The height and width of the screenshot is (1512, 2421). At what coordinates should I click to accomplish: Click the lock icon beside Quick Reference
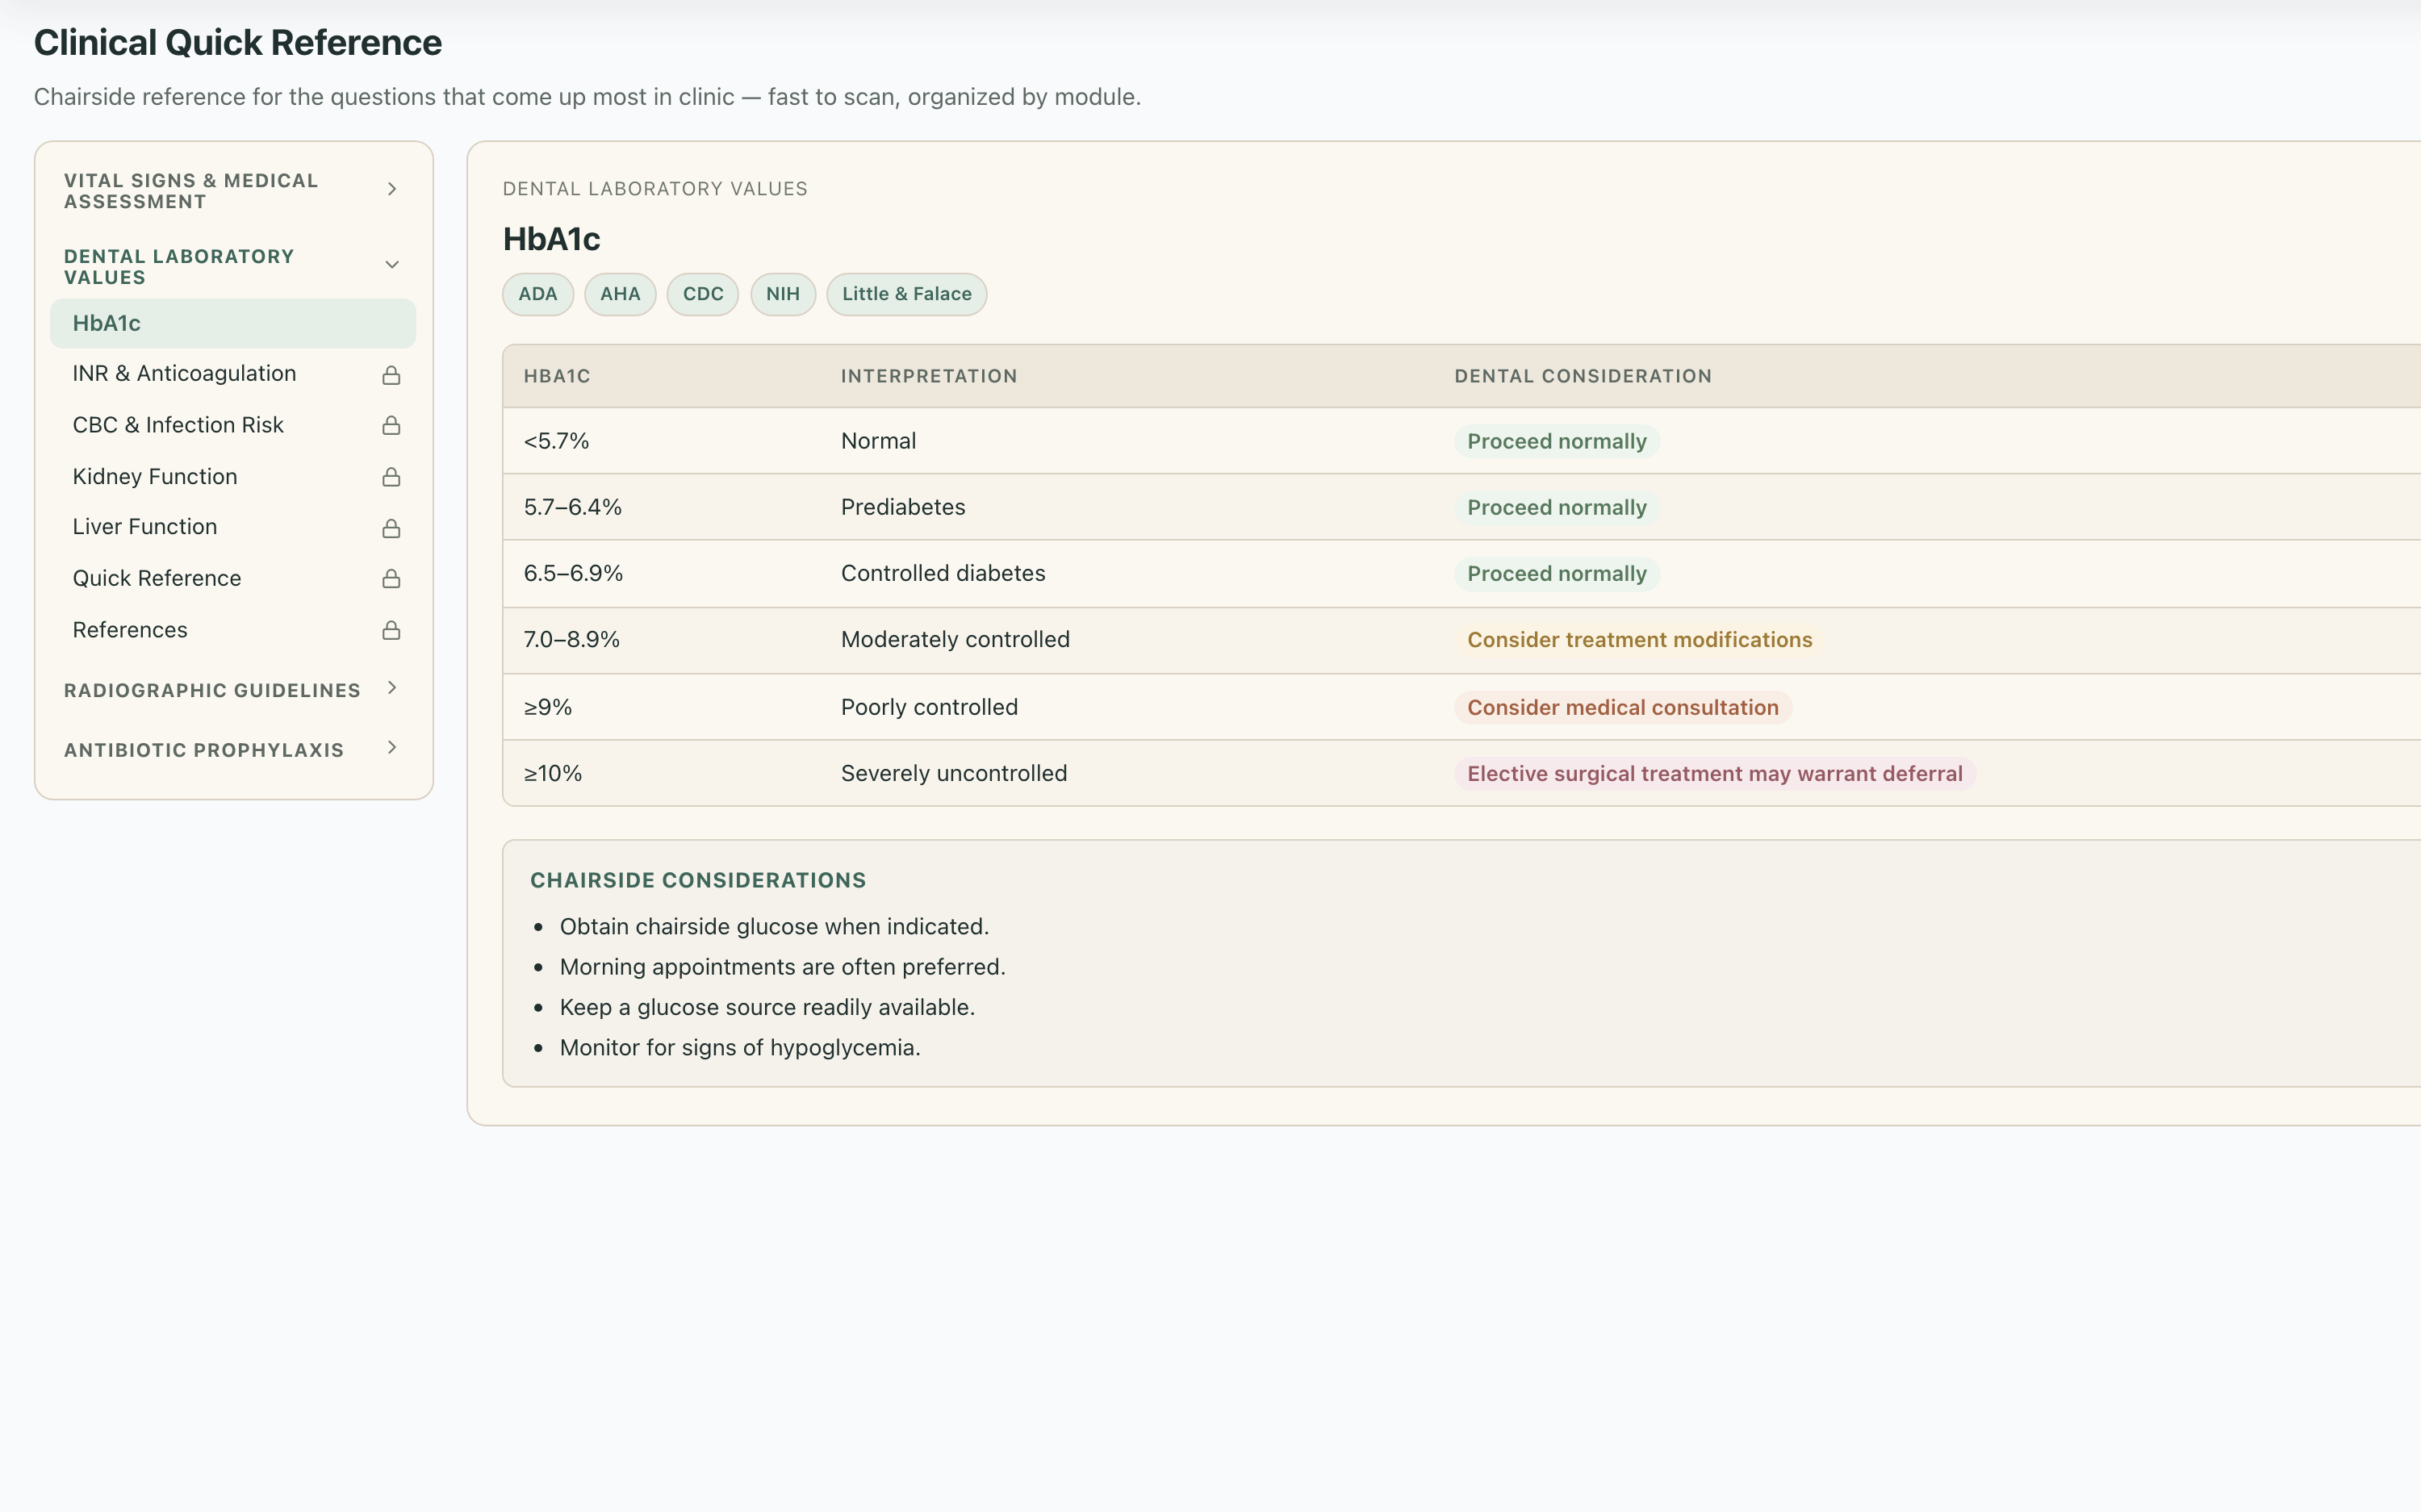tap(391, 579)
